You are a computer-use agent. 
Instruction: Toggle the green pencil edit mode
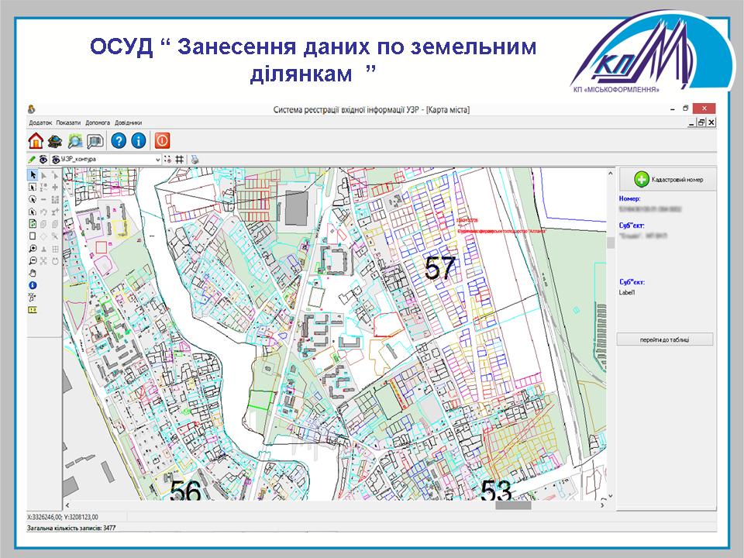pos(32,159)
